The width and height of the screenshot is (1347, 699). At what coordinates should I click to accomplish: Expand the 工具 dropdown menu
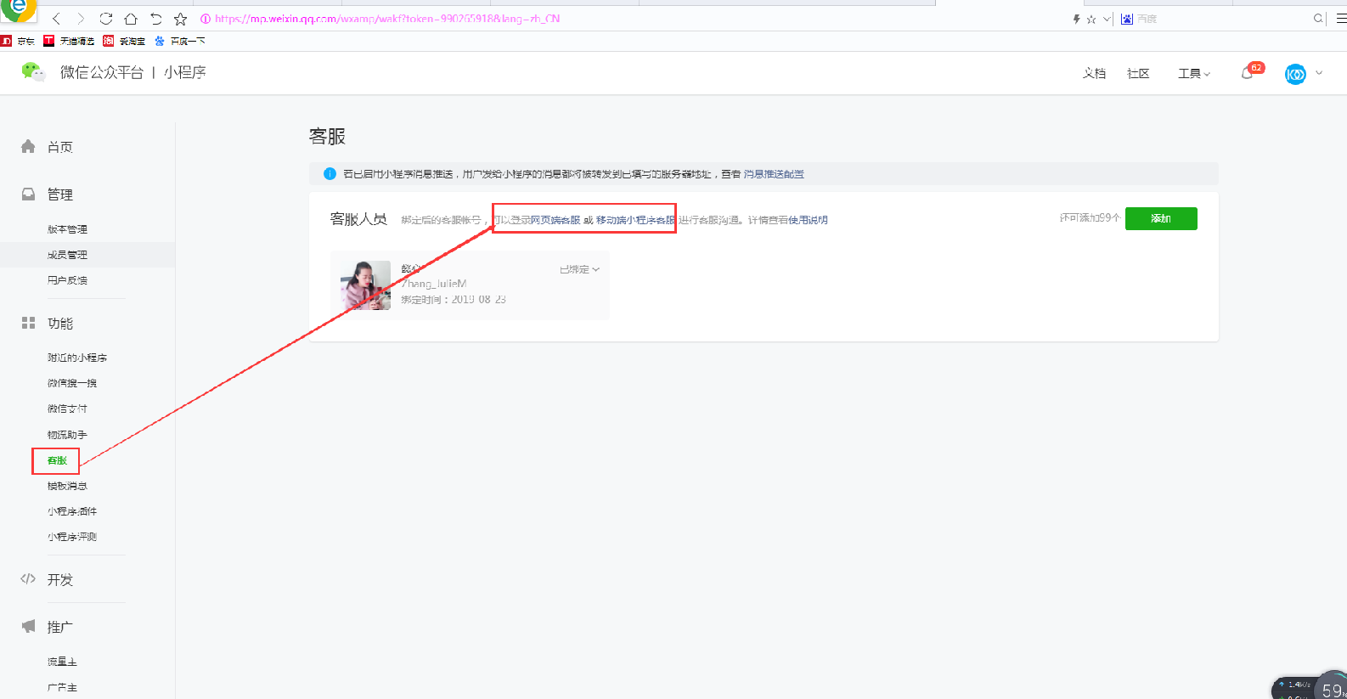click(1193, 74)
